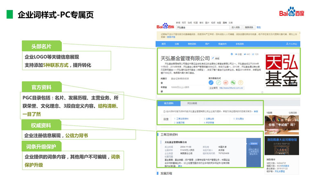The height and width of the screenshot is (175, 311).
Task: Click the Baidu Baike logo beside search box
Action: (x=165, y=26)
